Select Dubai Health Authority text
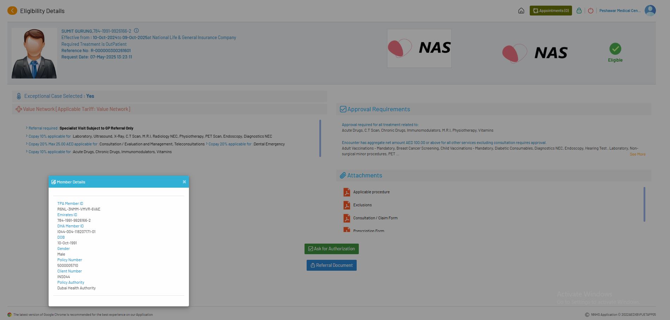 coord(76,288)
